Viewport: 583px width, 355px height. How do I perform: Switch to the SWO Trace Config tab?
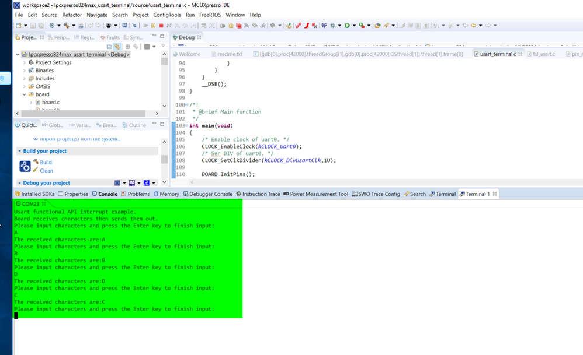coord(376,194)
